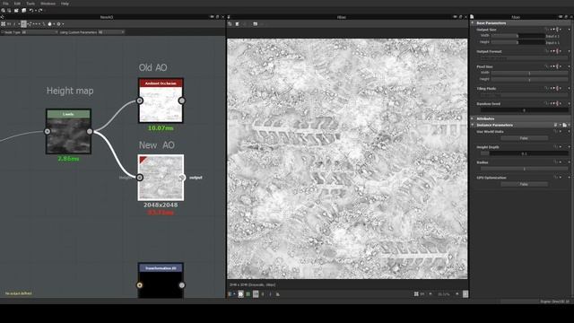The image size is (574, 323).
Task: Open the Using Custom Parameters dropdown
Action: (111, 32)
